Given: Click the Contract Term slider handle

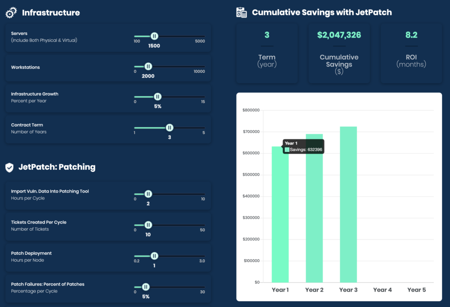Looking at the screenshot, I should coord(170,128).
